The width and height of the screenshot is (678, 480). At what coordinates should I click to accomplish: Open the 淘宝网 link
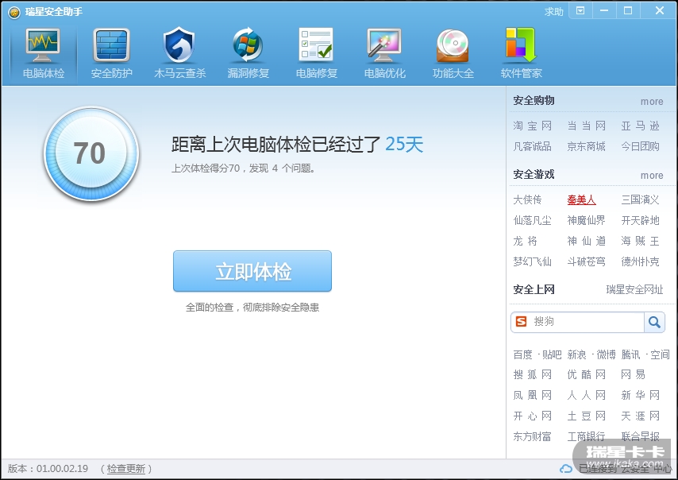pyautogui.click(x=532, y=126)
